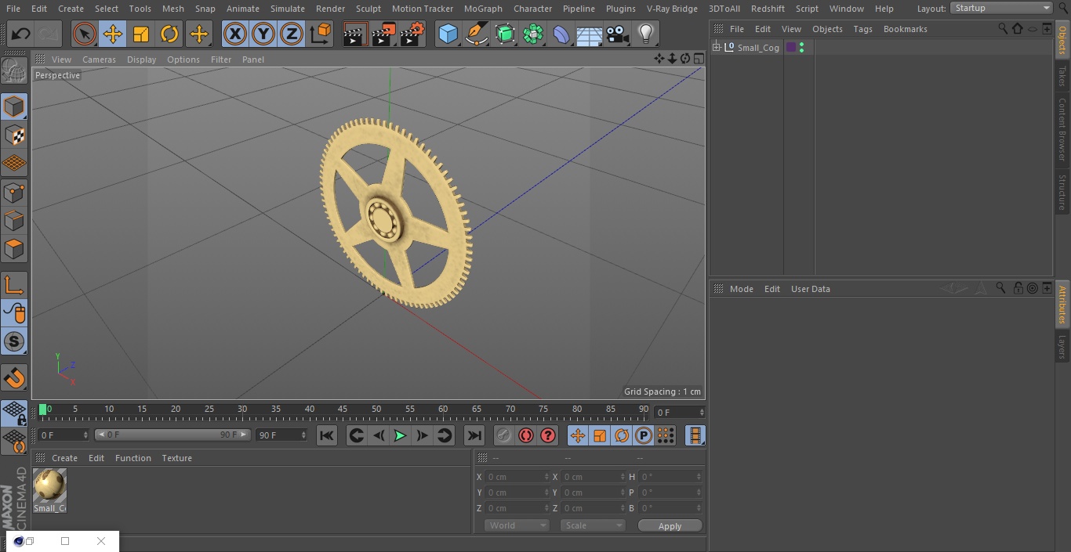Toggle the Viewport Solo S icon

(14, 341)
